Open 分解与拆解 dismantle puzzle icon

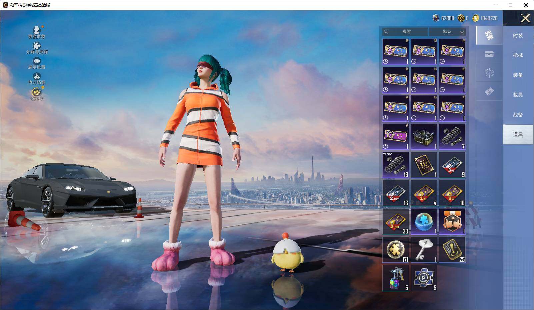tap(37, 48)
